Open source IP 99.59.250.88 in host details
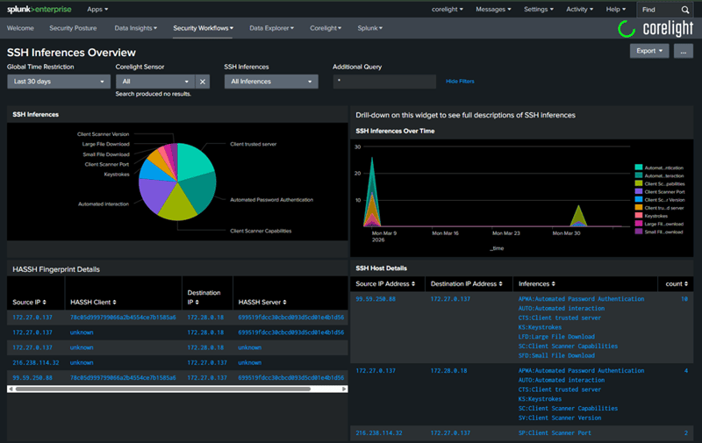 pos(376,299)
